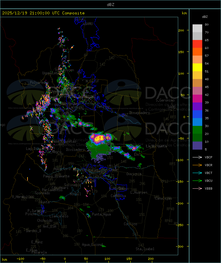Click the Punta_Agua map label
221x263 pixels.
(101, 214)
